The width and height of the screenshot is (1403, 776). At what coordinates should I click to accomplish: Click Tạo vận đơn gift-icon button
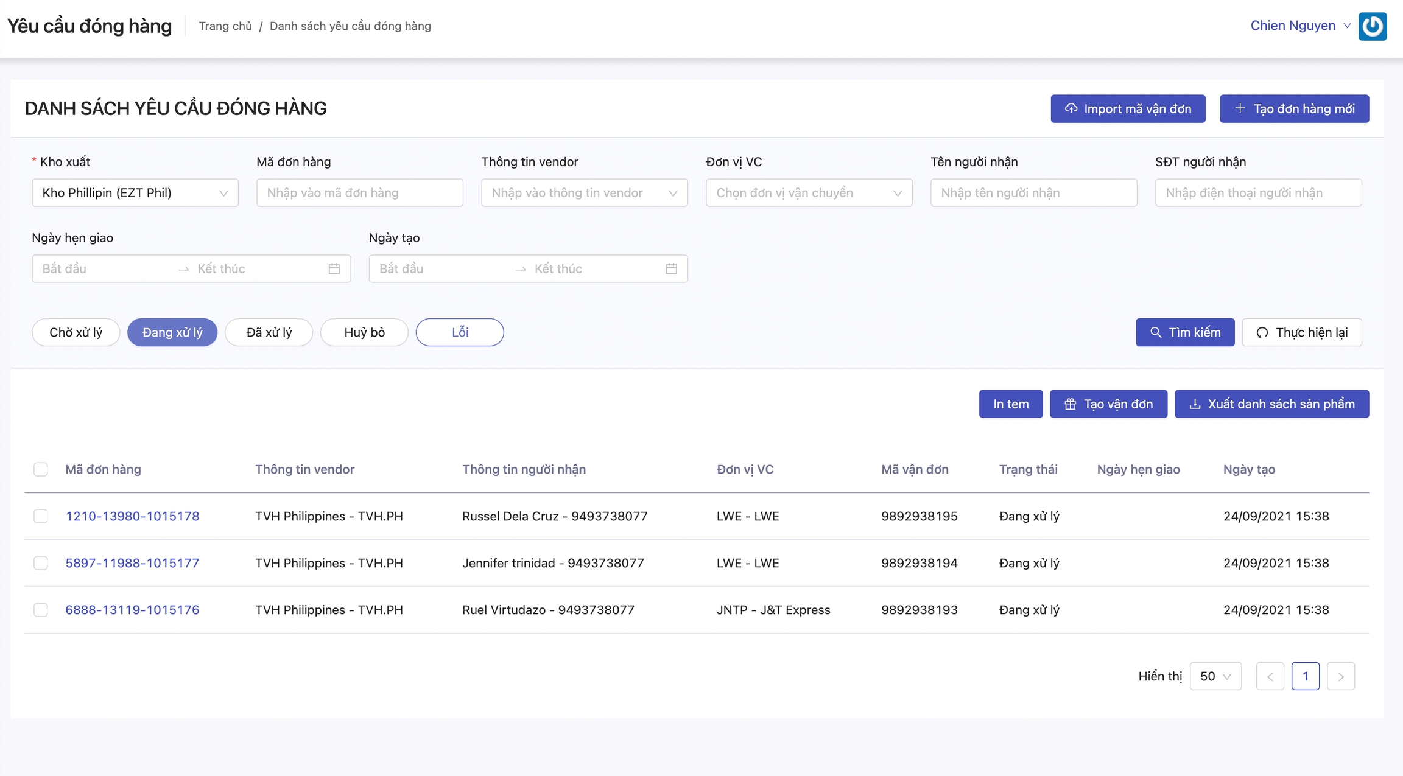tap(1108, 404)
